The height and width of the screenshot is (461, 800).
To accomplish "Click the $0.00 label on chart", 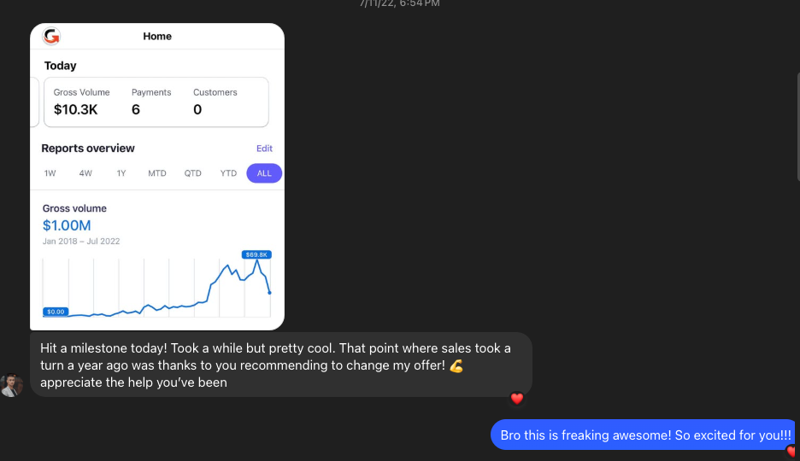I will pos(56,312).
